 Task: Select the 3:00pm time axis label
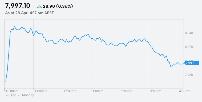pyautogui.click(x=156, y=91)
